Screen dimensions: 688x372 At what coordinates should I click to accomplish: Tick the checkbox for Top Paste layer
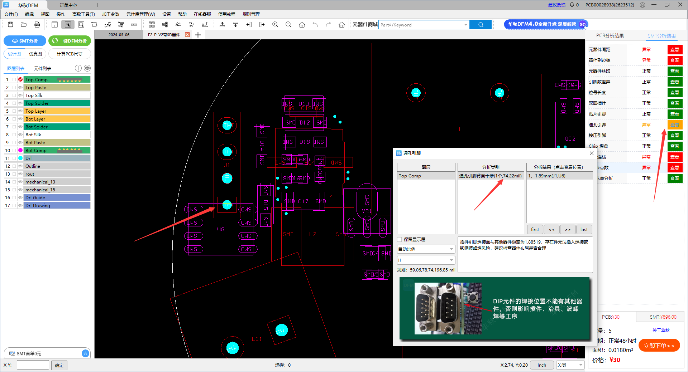tap(14, 88)
